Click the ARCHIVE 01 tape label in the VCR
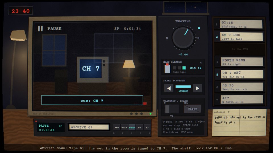 tap(89, 127)
